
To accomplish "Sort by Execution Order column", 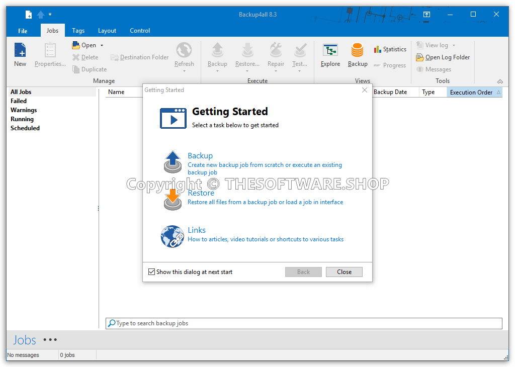I will click(x=475, y=92).
